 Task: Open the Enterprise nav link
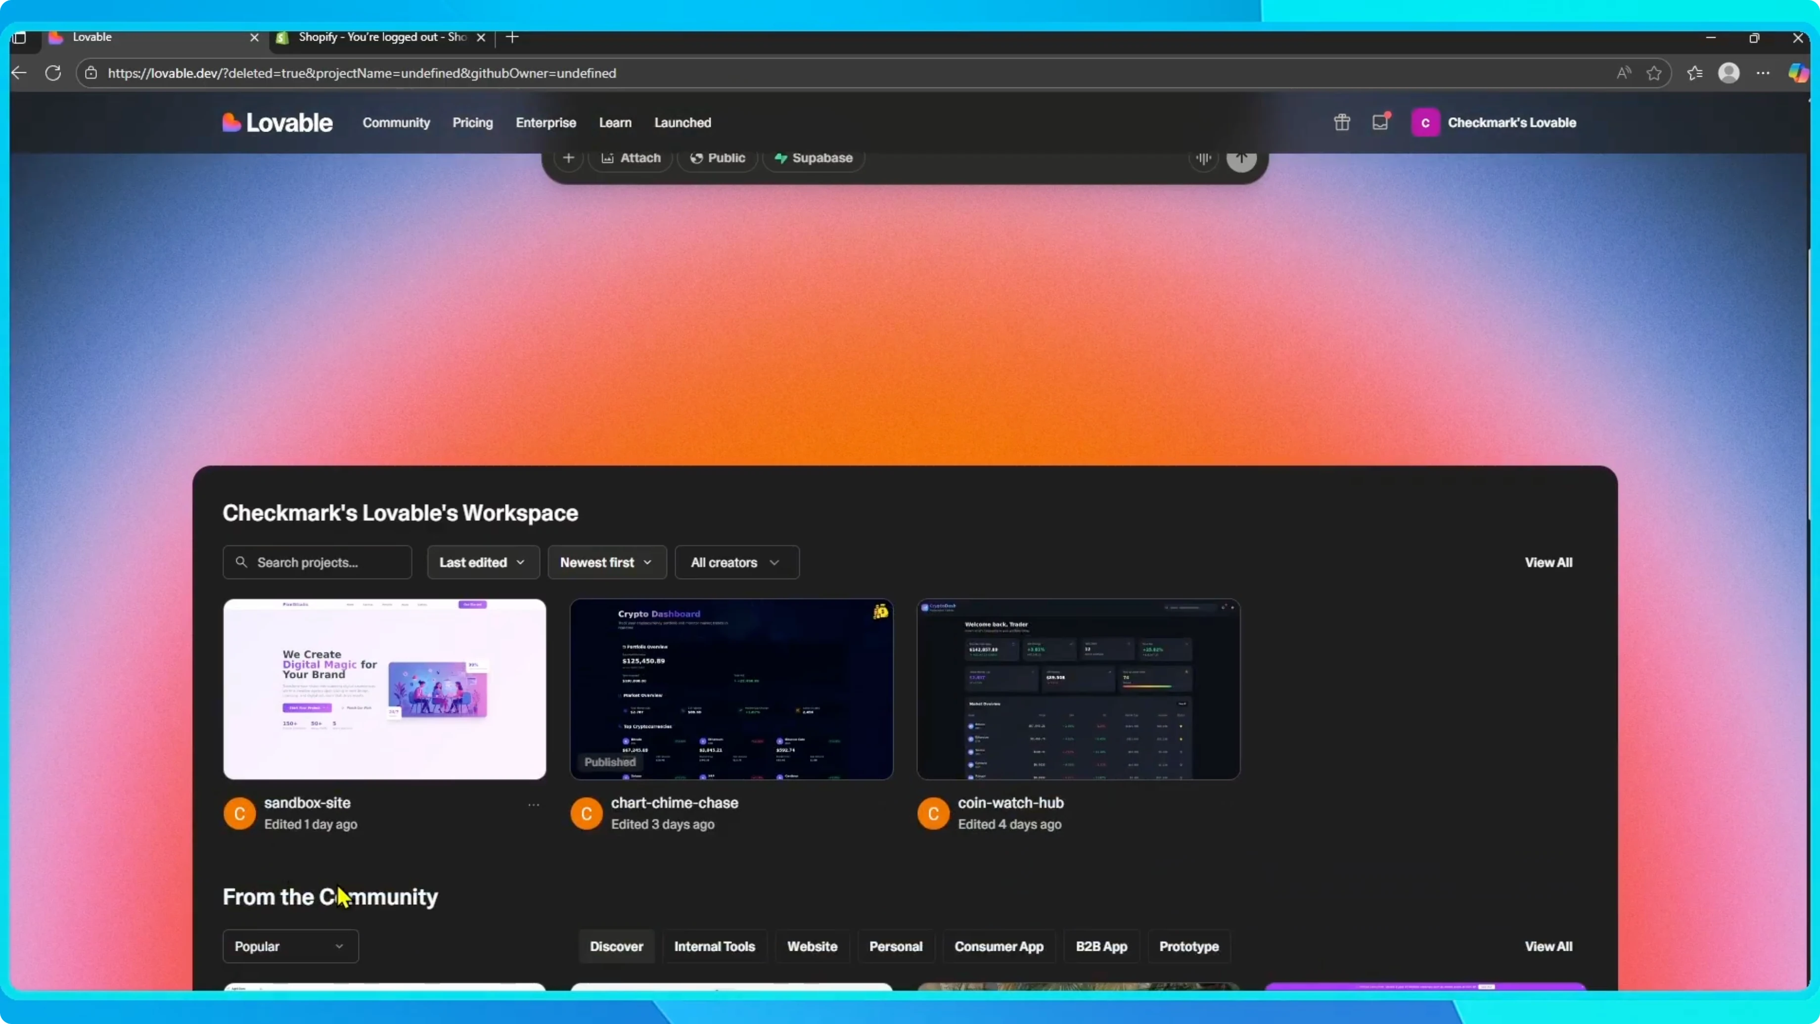point(546,122)
